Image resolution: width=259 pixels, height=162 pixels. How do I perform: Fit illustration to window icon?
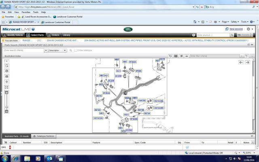pos(6,87)
